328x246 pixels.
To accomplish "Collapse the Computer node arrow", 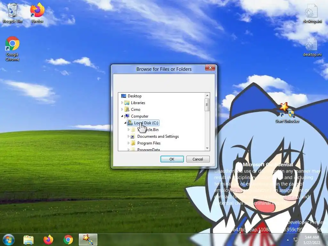I will (x=122, y=116).
